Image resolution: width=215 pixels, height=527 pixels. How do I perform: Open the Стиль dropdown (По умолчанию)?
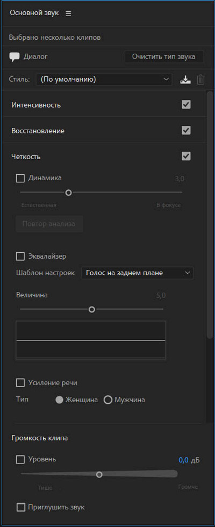pos(104,80)
